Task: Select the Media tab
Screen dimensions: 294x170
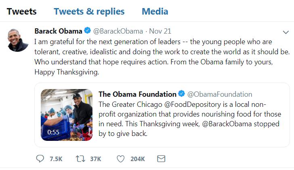Action: (x=155, y=11)
